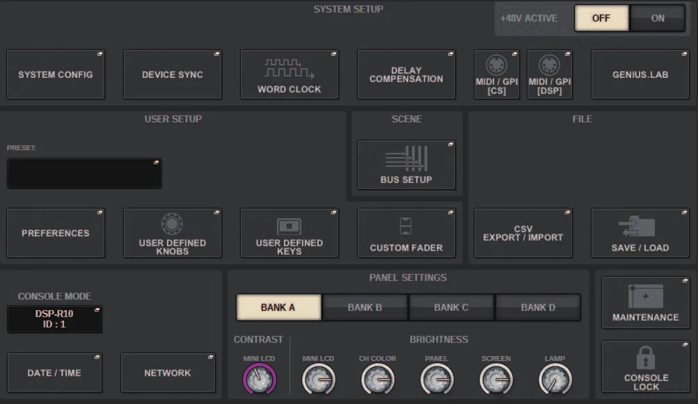Open User Defined Knobs icon

point(172,224)
